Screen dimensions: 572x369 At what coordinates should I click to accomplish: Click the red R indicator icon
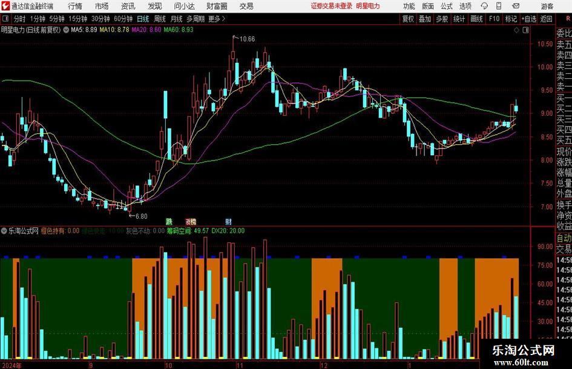tap(568, 19)
